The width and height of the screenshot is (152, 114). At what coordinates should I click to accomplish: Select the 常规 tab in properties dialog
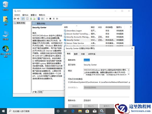69,54
